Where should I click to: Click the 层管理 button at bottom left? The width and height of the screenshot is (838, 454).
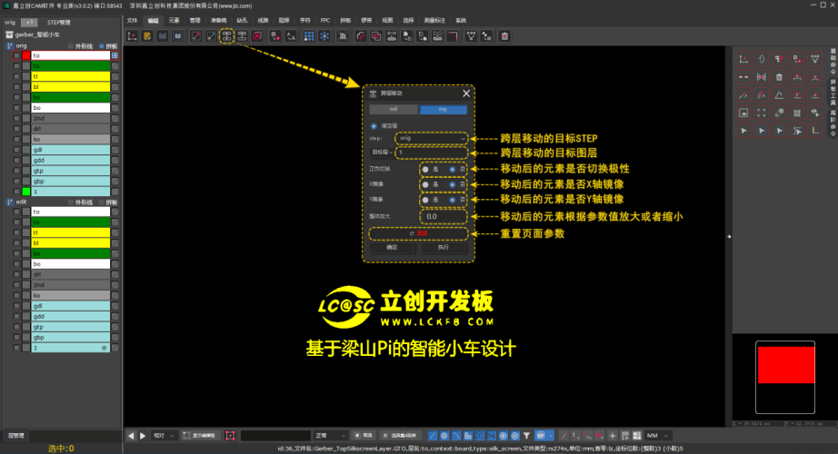pyautogui.click(x=16, y=436)
